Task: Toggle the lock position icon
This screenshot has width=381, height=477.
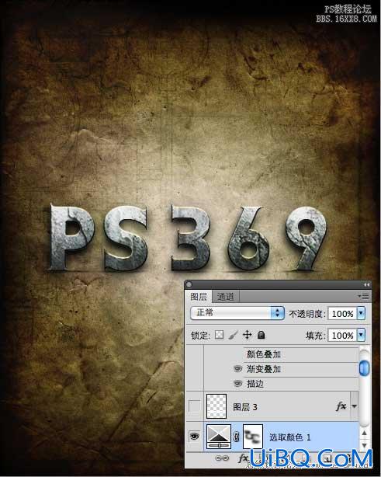Action: [247, 335]
